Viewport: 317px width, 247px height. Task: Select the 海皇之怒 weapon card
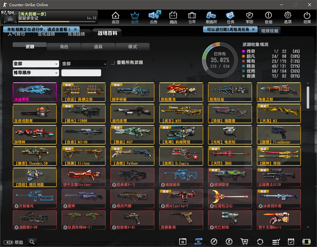point(279,92)
